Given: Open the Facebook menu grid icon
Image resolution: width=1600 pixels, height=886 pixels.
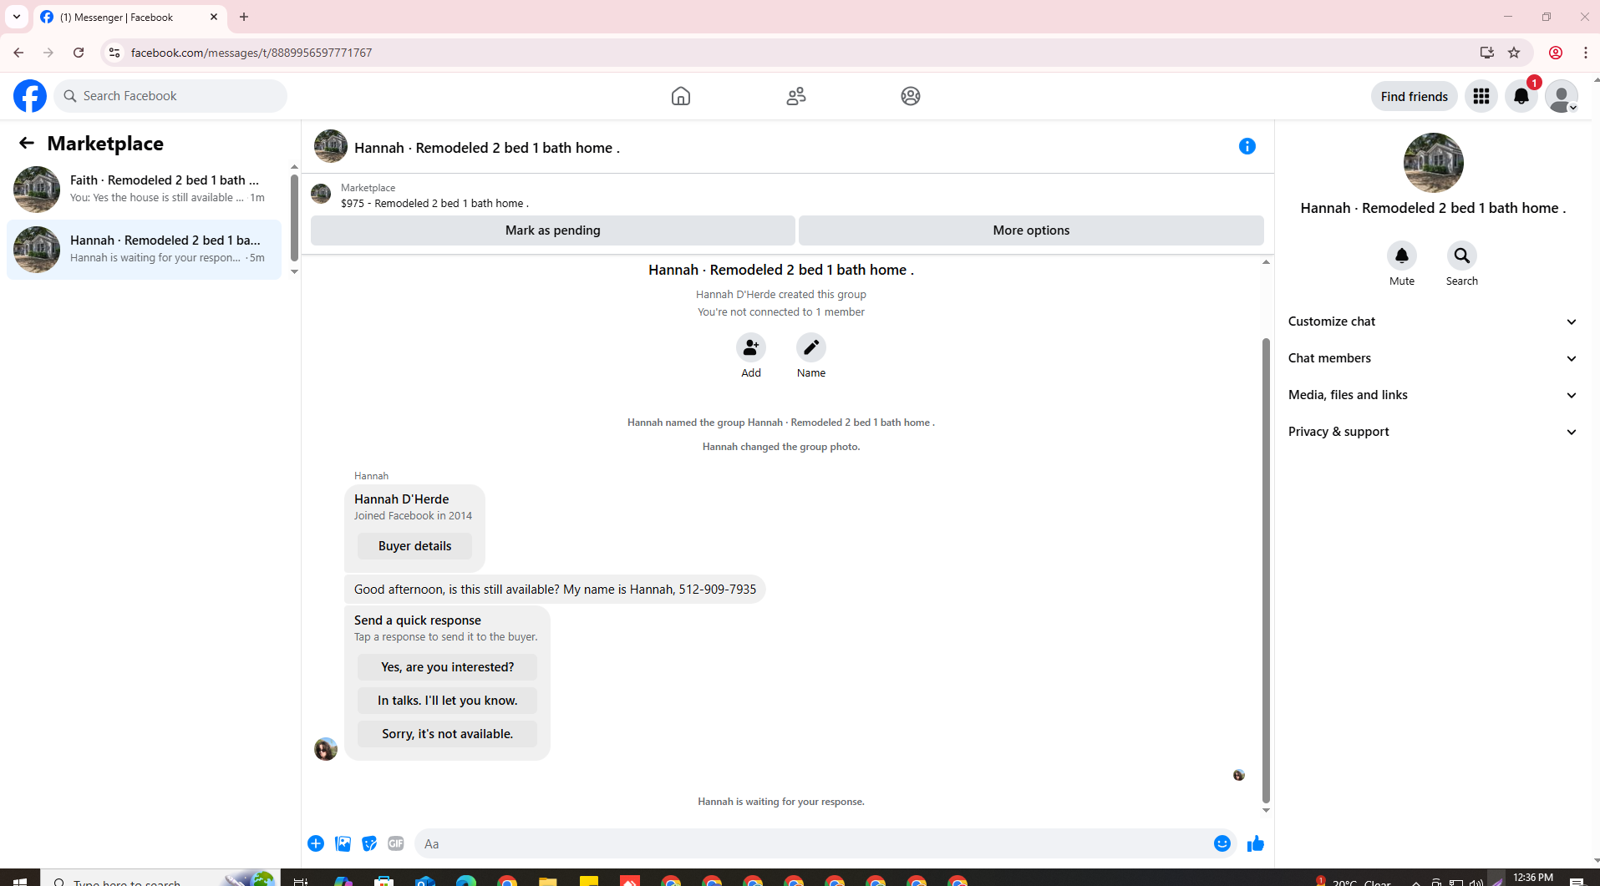Looking at the screenshot, I should pos(1481,96).
